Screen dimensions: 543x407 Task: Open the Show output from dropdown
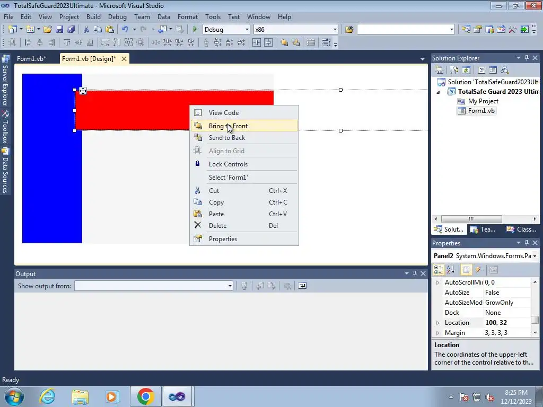(x=230, y=286)
